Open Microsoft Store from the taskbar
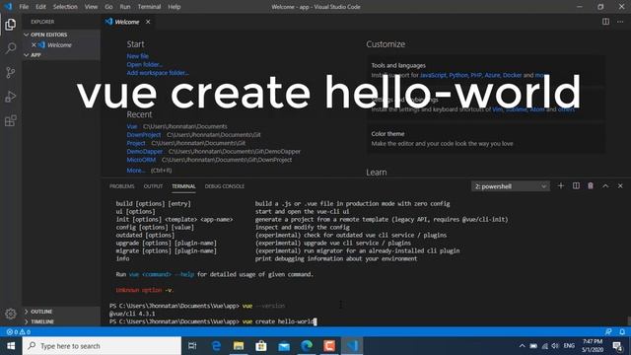Screen dimensions: 631x355 [261, 346]
